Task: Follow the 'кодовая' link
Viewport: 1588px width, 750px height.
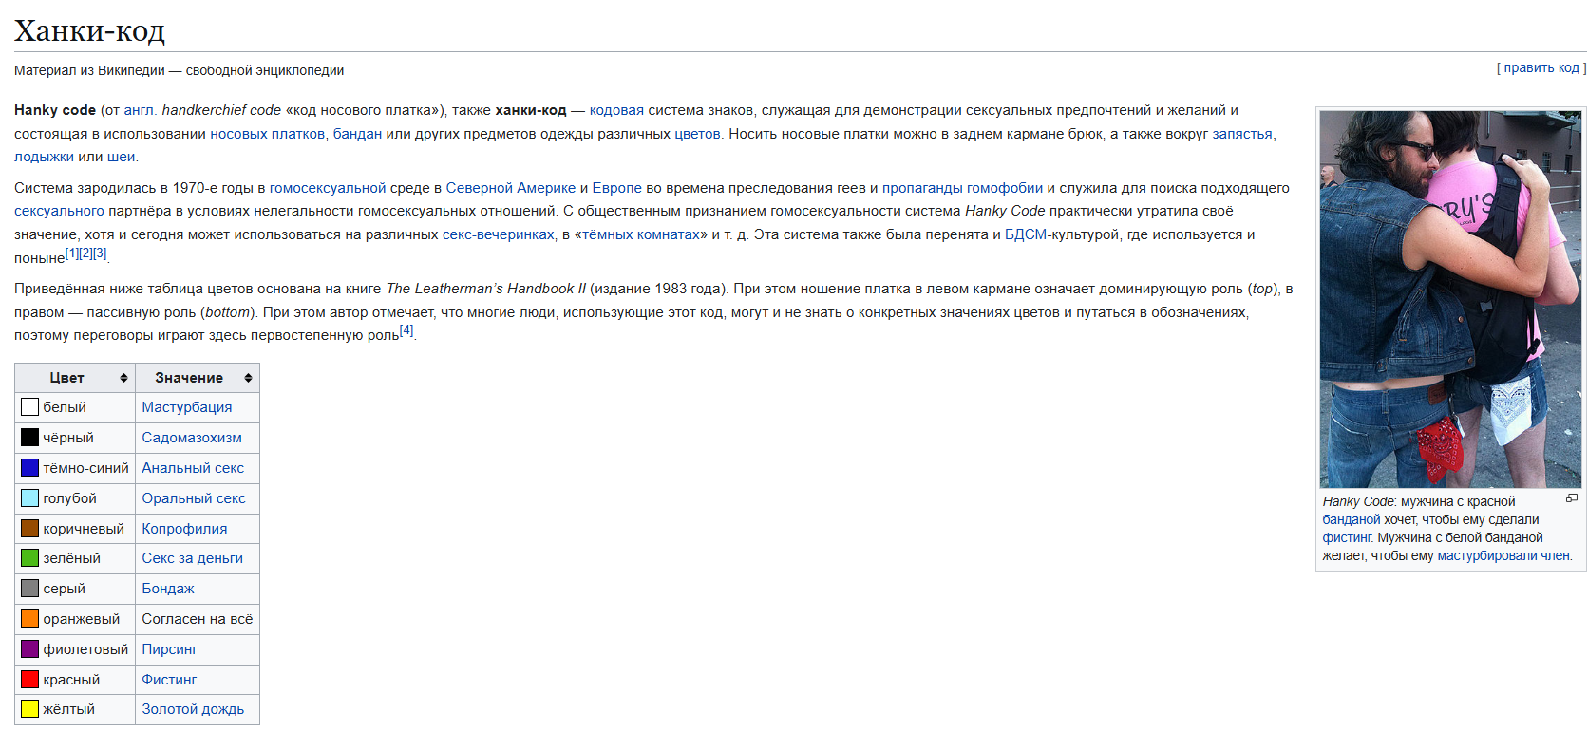Action: 616,110
